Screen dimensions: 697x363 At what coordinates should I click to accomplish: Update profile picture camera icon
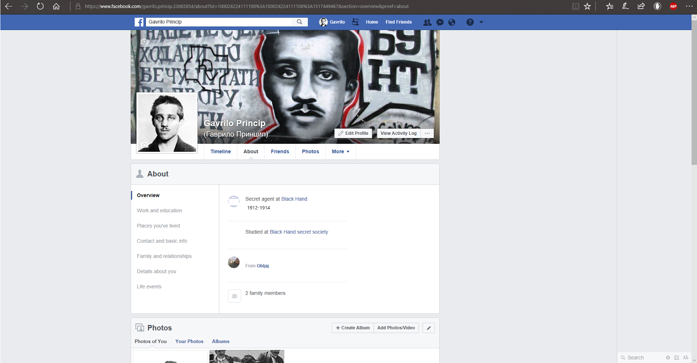pyautogui.click(x=145, y=145)
